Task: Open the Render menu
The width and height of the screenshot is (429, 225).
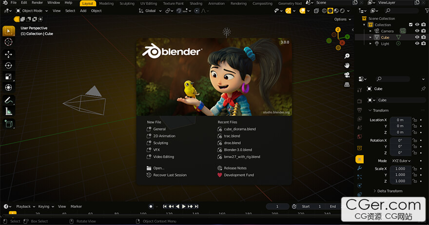Action: tap(37, 3)
